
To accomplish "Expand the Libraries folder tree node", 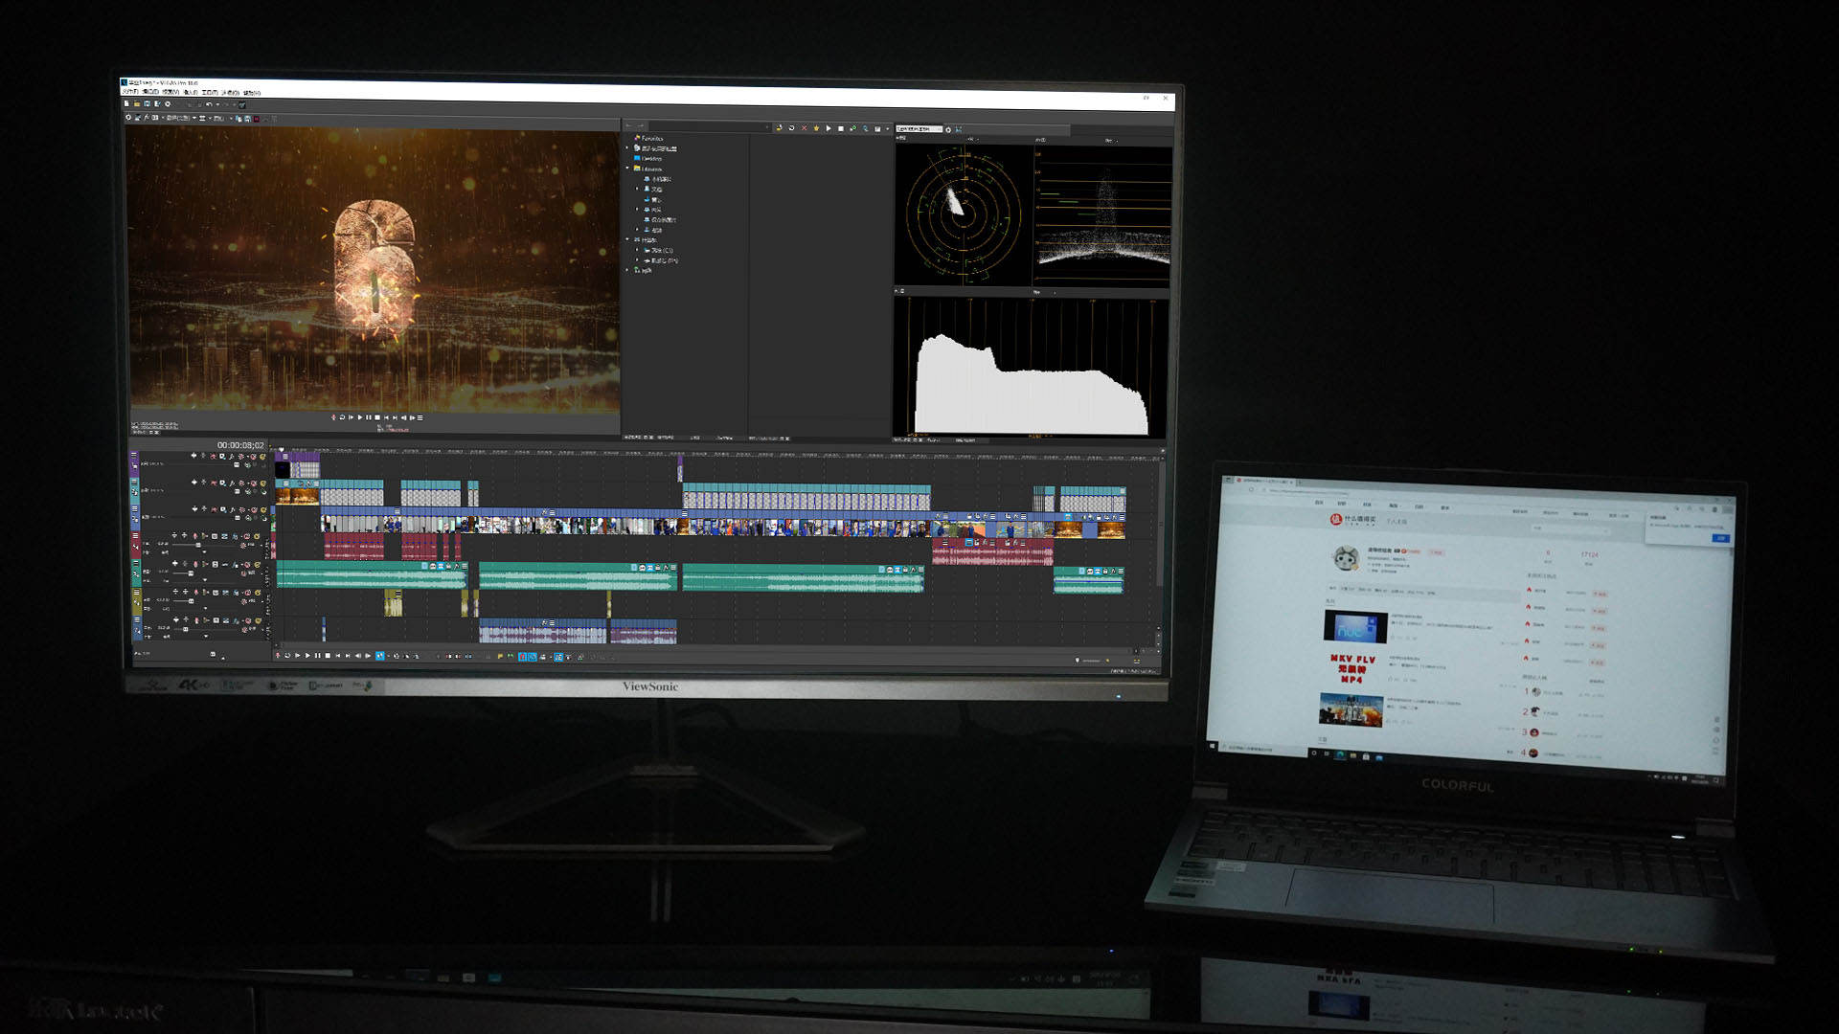I will [x=627, y=169].
